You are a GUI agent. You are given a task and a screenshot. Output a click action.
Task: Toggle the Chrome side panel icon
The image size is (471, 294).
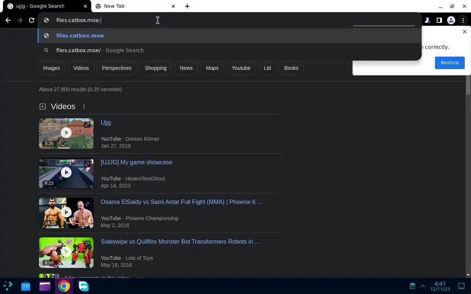[439, 20]
